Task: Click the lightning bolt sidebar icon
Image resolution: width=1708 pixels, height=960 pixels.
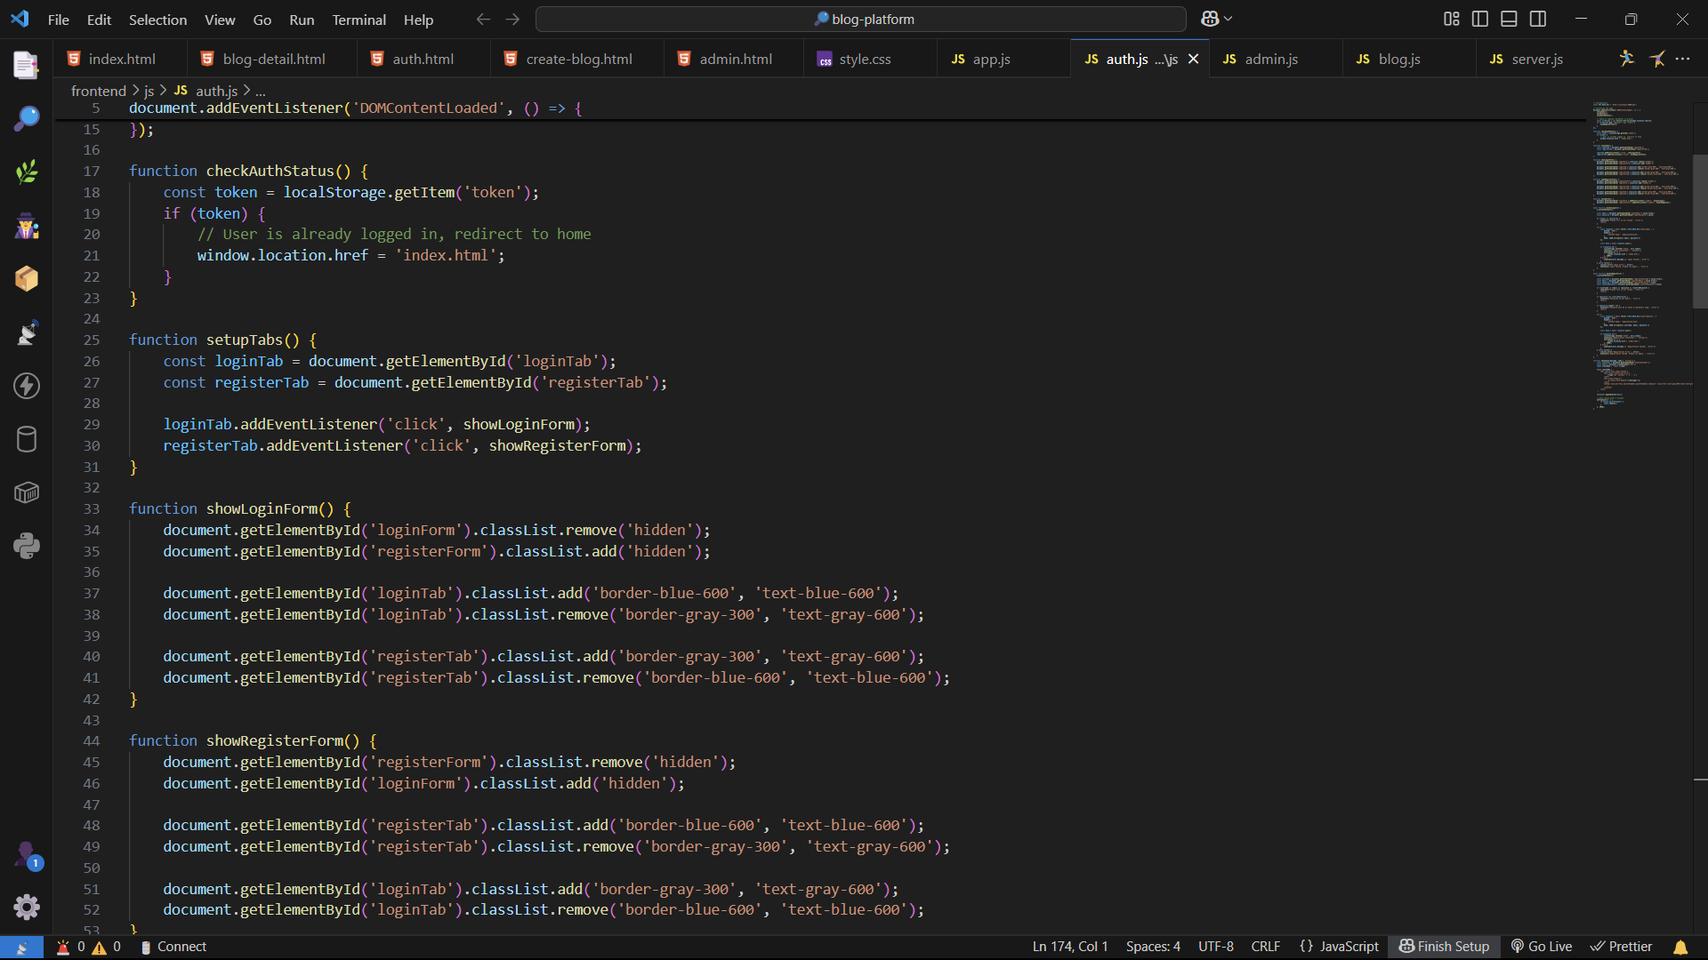Action: (x=26, y=385)
